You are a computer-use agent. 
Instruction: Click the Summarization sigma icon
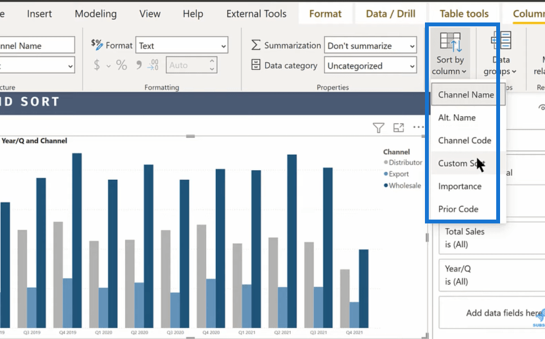(x=255, y=45)
